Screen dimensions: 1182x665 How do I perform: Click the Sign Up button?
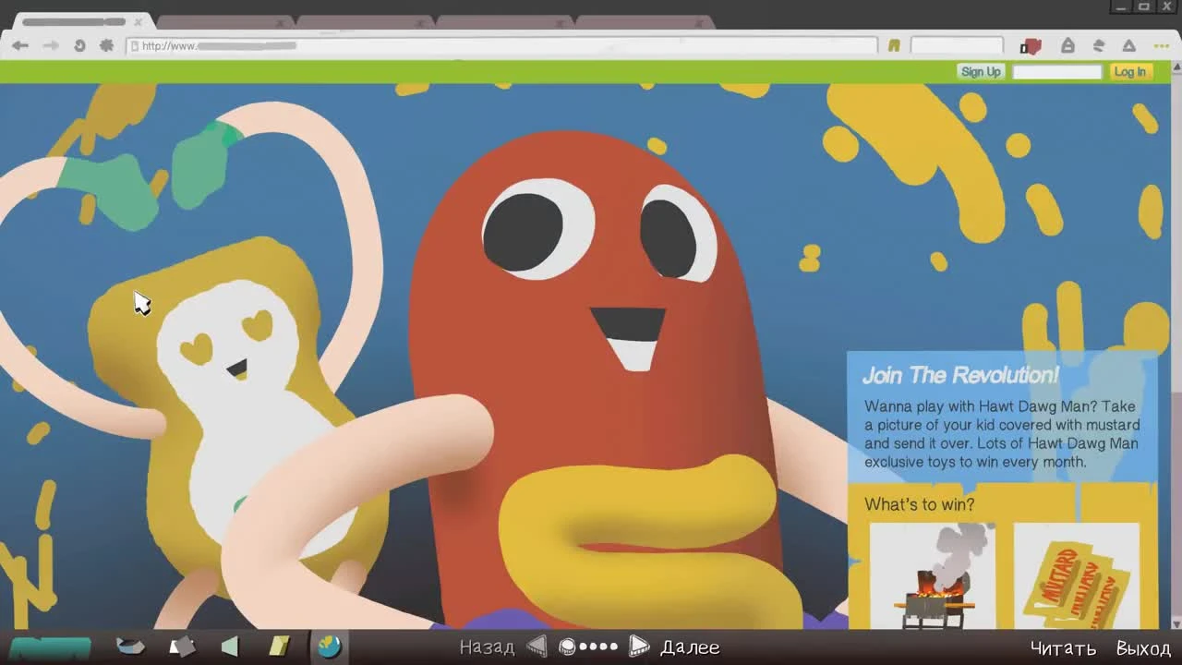(x=980, y=72)
